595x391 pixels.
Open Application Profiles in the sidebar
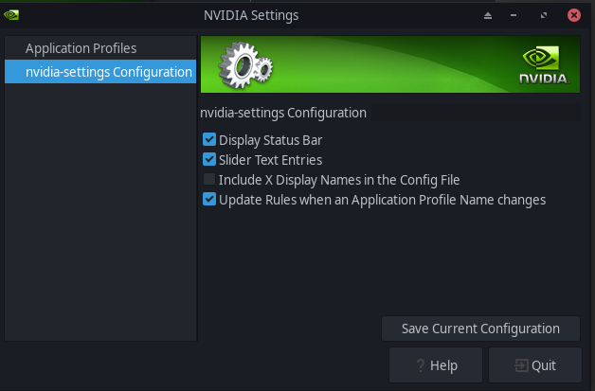(x=81, y=48)
